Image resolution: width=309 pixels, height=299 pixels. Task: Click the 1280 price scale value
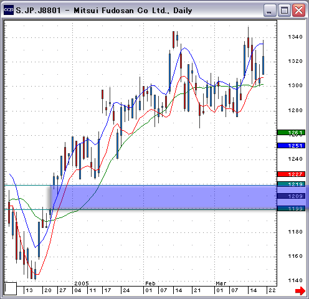295,110
